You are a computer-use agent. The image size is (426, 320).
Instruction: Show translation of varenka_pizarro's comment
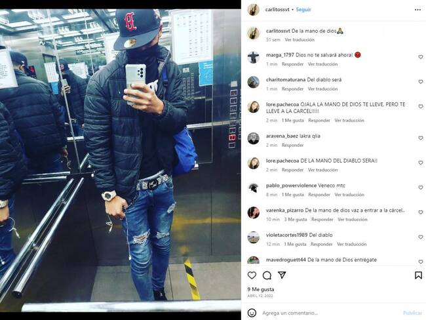[353, 220]
